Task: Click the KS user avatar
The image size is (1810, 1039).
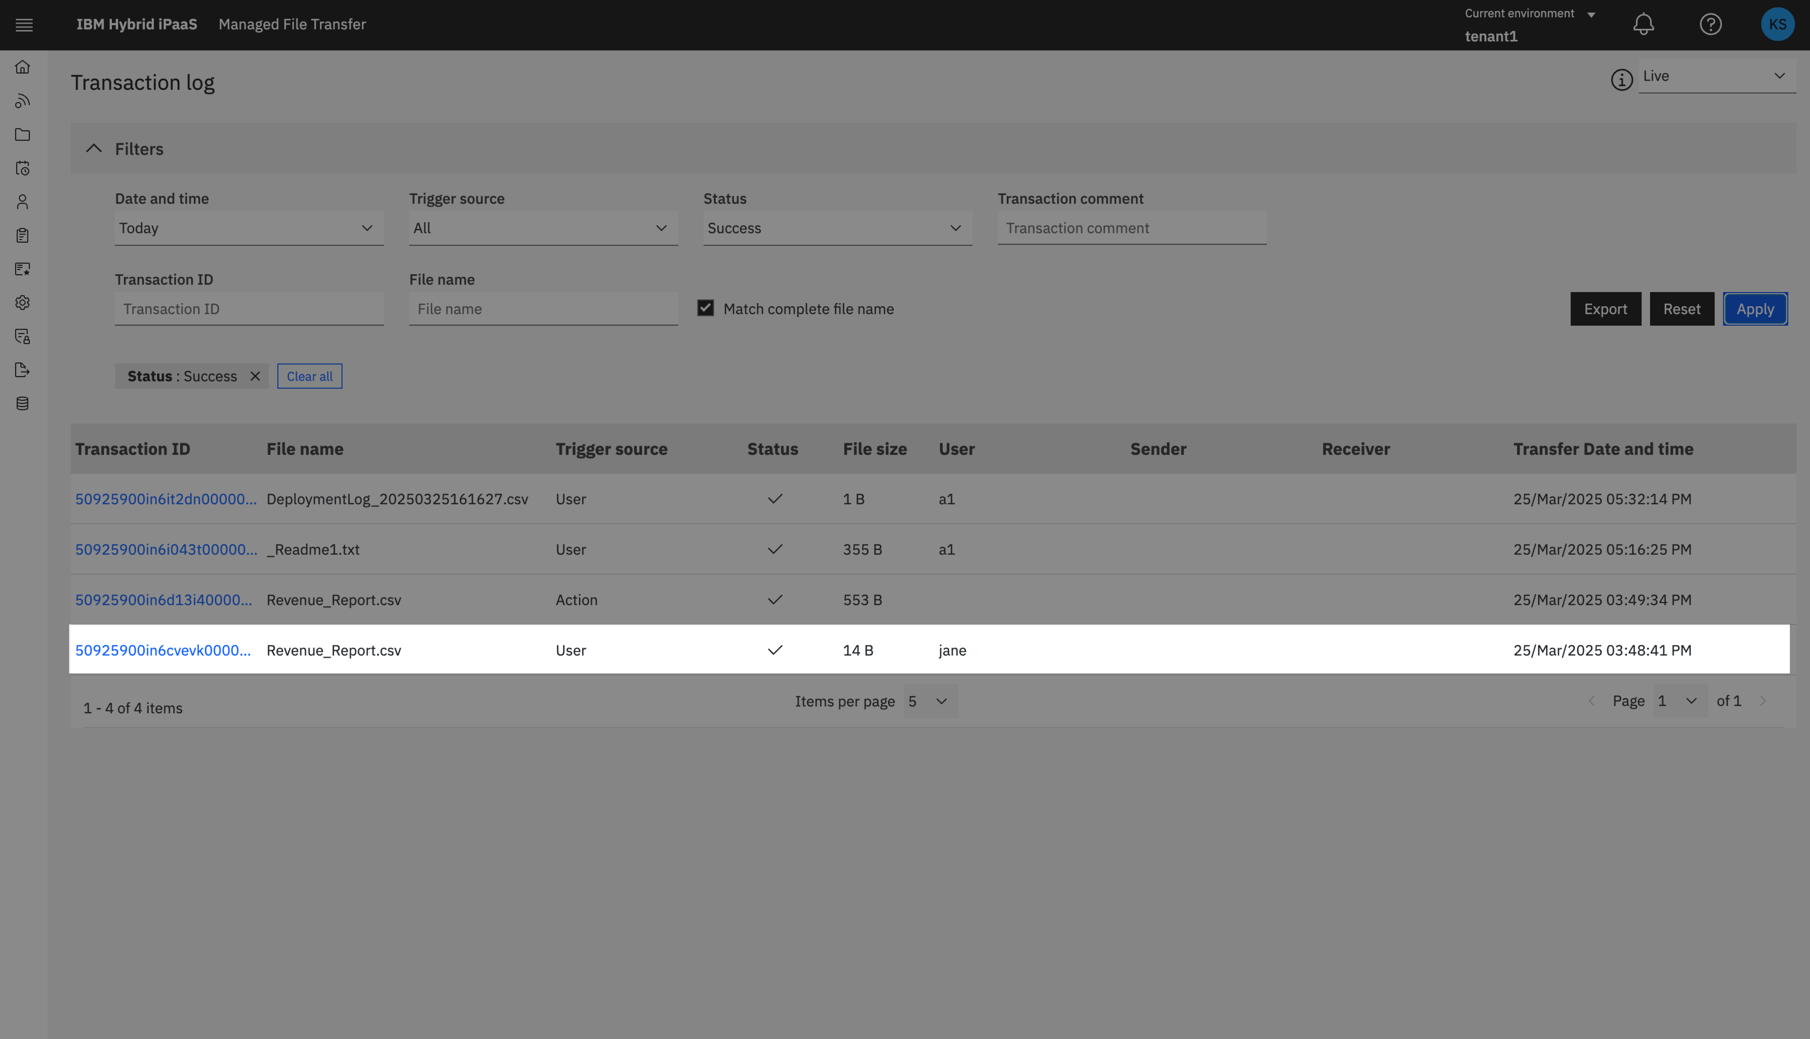Action: click(x=1777, y=24)
